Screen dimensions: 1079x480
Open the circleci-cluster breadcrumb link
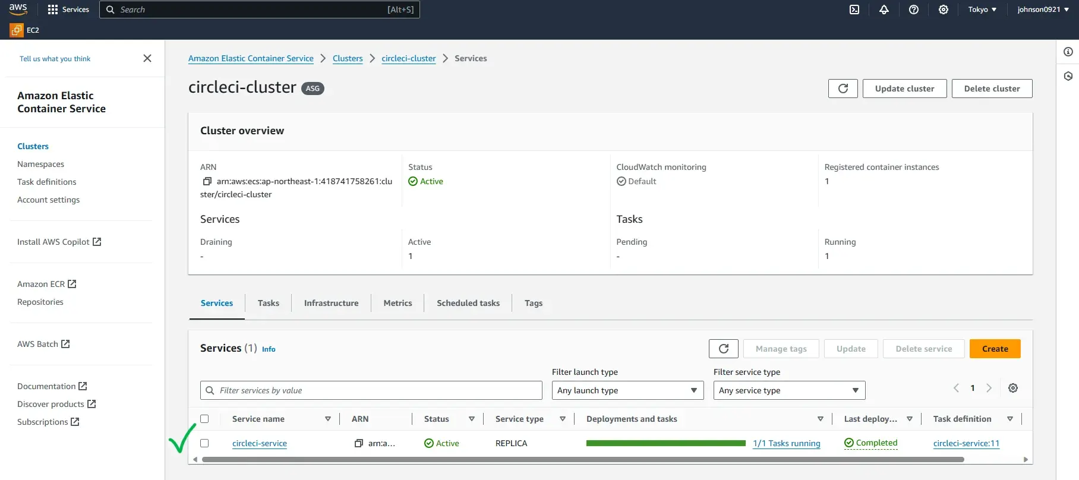409,58
